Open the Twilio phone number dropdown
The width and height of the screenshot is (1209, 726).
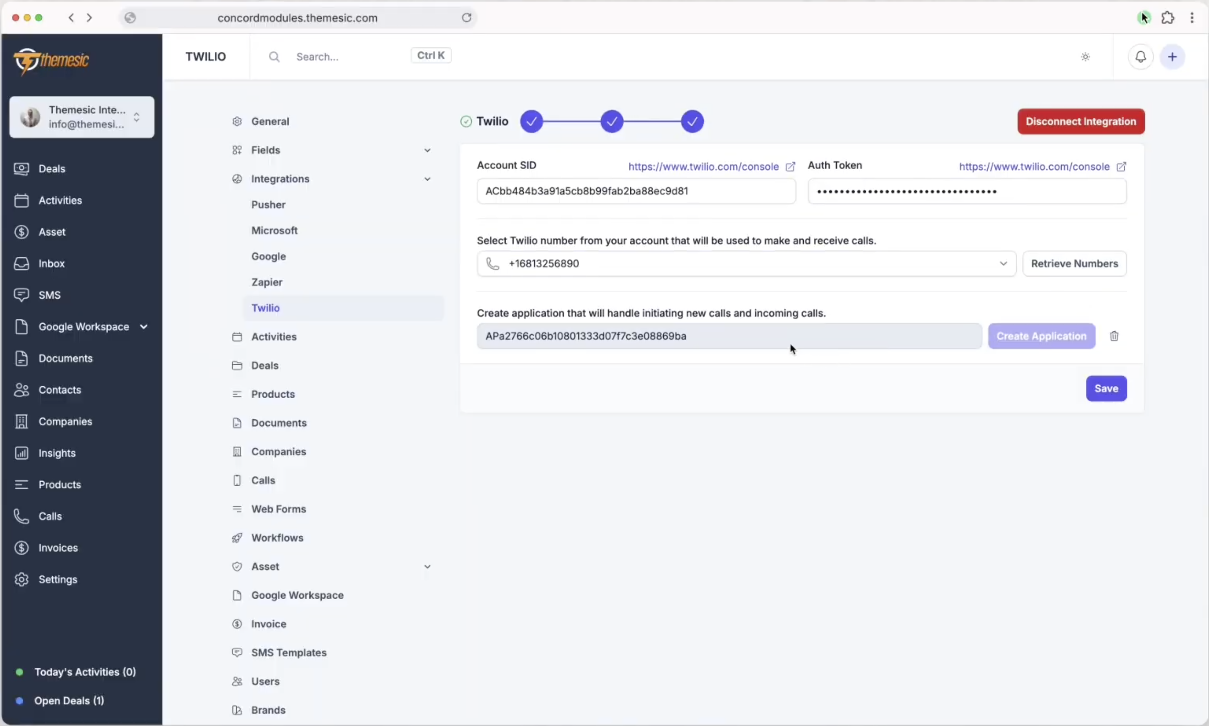click(x=1003, y=263)
